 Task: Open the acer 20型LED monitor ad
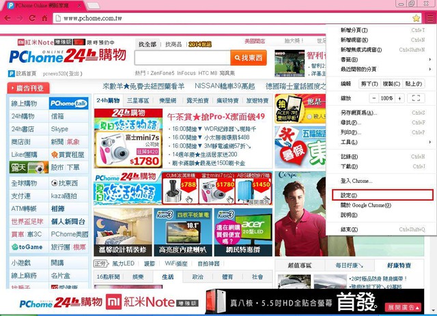(x=243, y=232)
